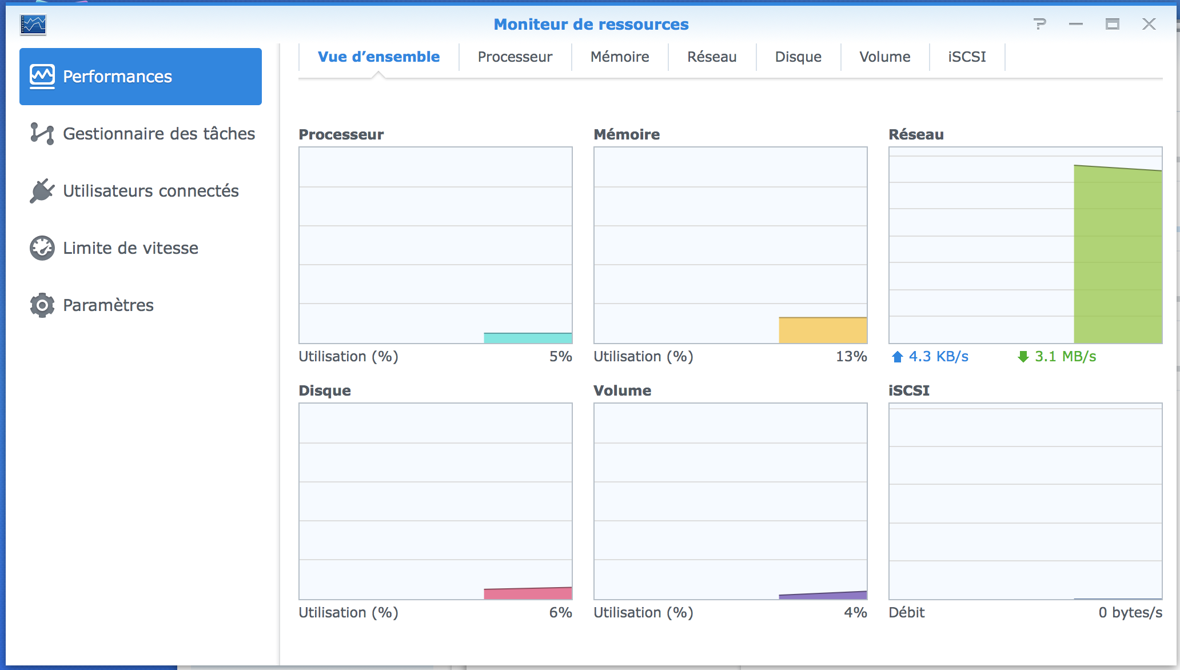The width and height of the screenshot is (1180, 670).
Task: Show the Volume tab
Action: (885, 57)
